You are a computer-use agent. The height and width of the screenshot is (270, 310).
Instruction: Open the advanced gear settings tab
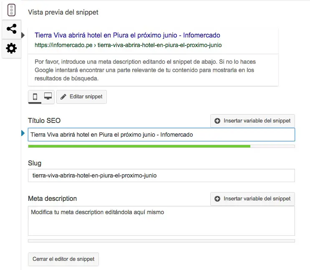(11, 48)
